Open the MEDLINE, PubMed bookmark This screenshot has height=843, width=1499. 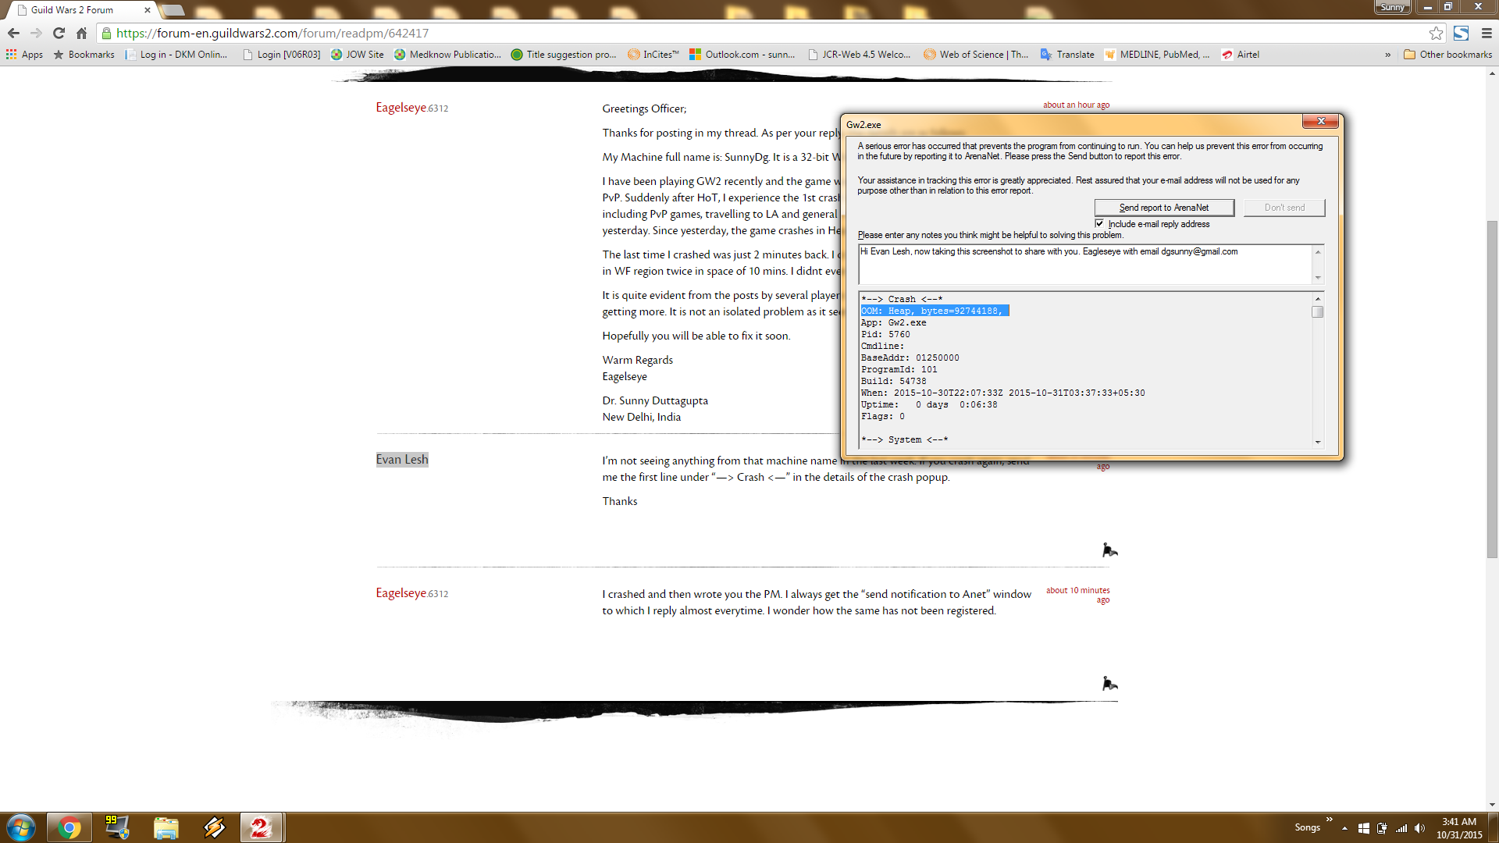[x=1157, y=55]
